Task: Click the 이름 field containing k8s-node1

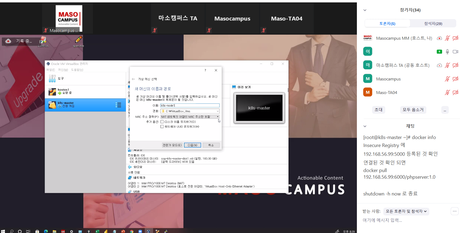Action: [190, 105]
